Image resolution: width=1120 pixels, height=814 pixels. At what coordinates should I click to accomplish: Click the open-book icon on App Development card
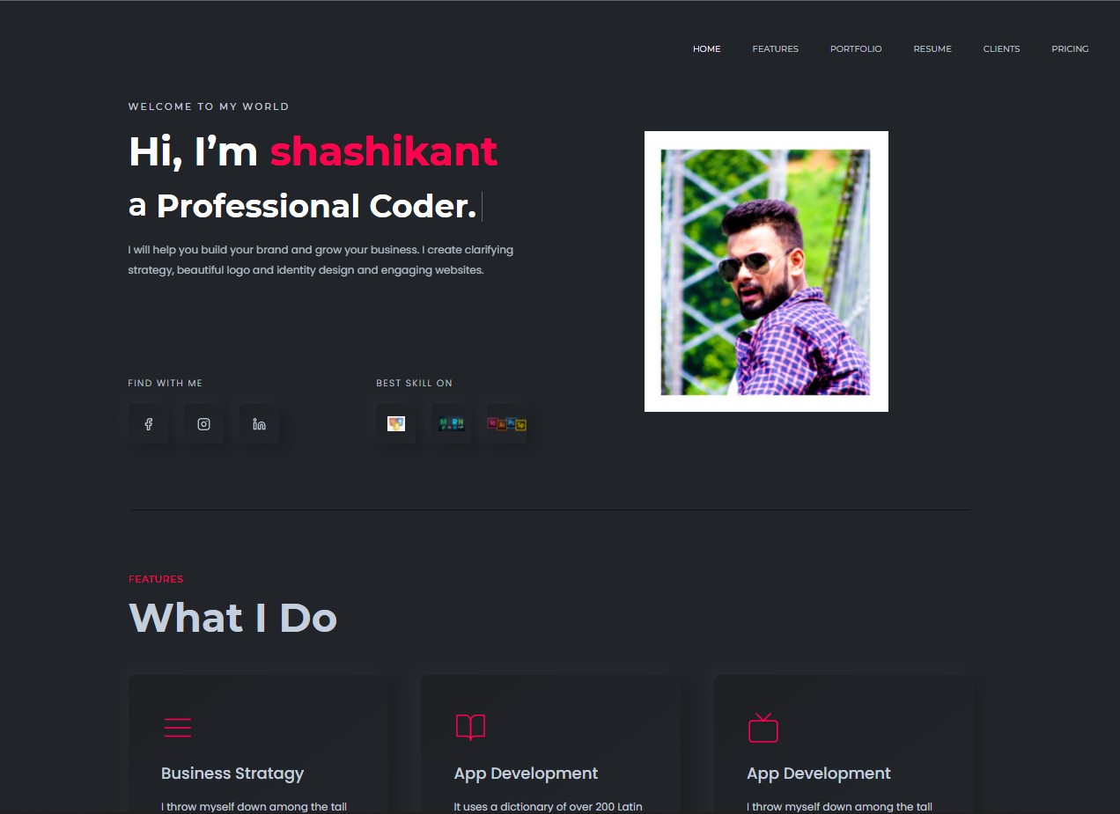[470, 727]
